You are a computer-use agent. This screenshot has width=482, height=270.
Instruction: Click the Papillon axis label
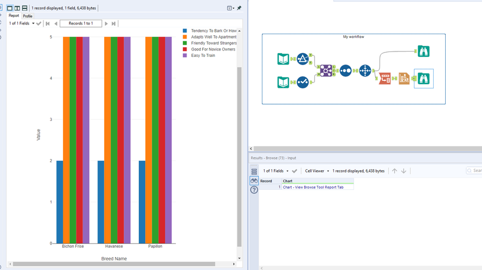155,246
